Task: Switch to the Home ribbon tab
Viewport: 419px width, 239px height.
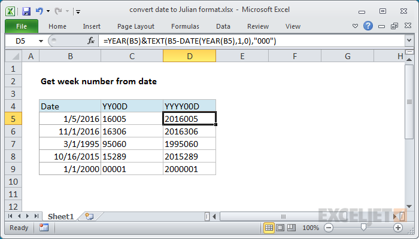Action: (x=57, y=26)
